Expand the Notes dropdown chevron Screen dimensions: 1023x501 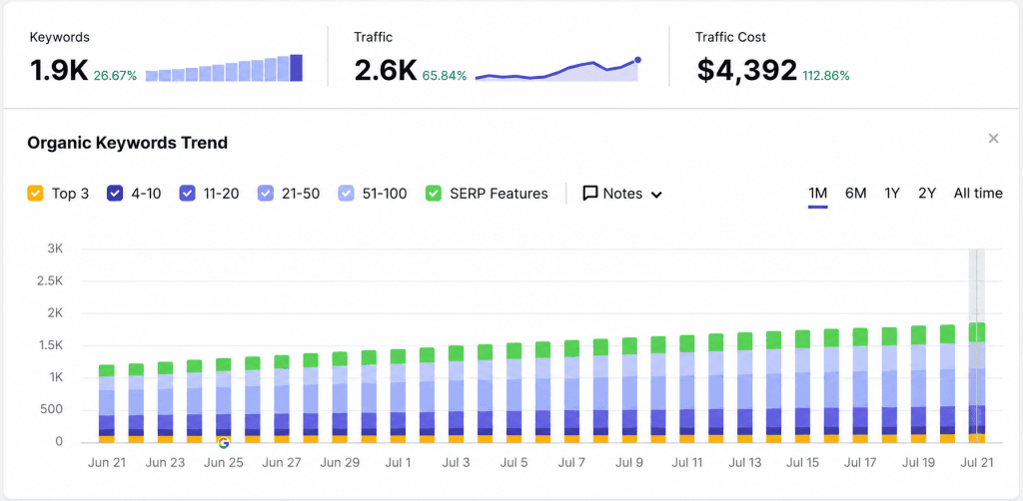[656, 195]
